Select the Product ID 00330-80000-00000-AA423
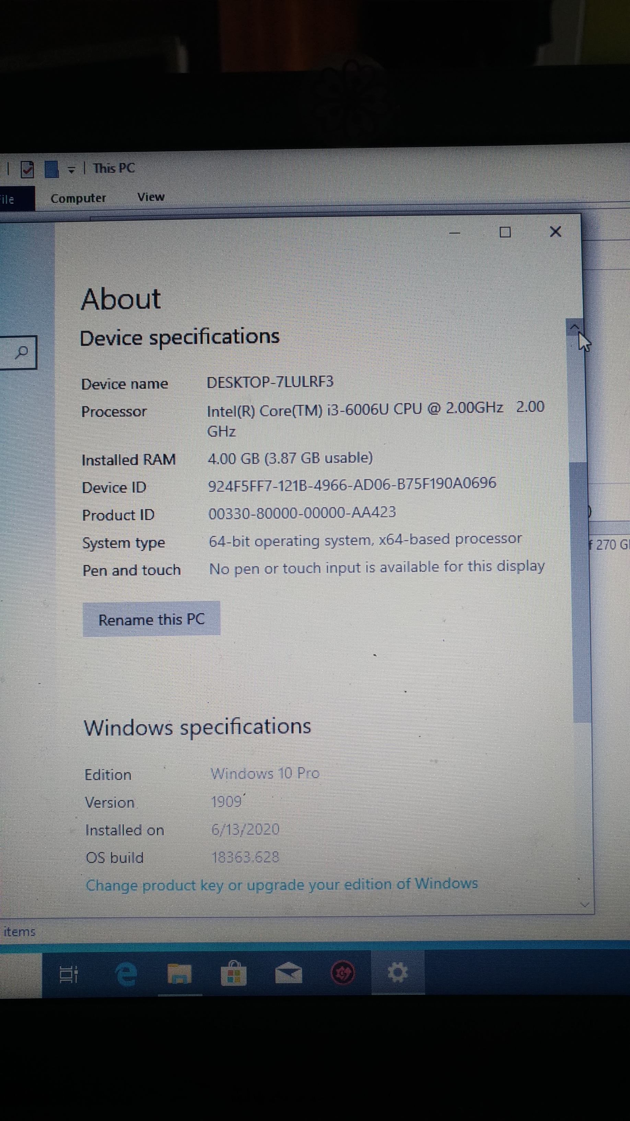630x1121 pixels. pos(302,513)
